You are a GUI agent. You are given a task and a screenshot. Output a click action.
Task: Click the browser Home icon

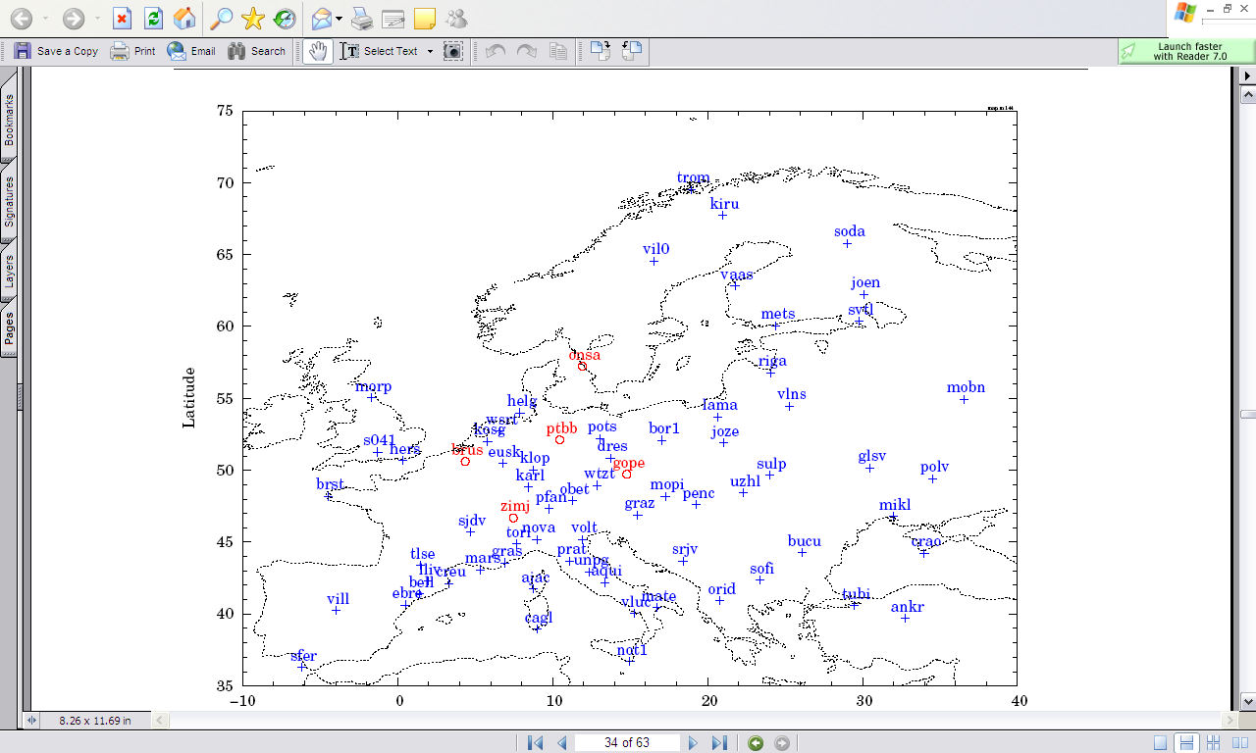pyautogui.click(x=183, y=18)
